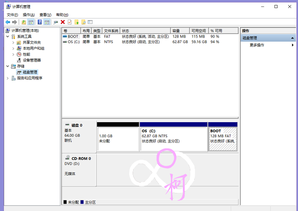Sort by the 布局 column header
This screenshot has height=211, width=298.
(86, 31)
